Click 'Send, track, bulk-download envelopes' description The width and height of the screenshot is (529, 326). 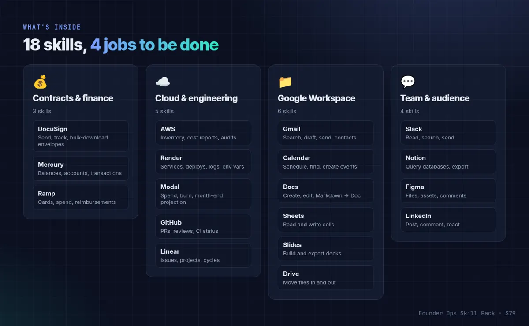pos(73,141)
